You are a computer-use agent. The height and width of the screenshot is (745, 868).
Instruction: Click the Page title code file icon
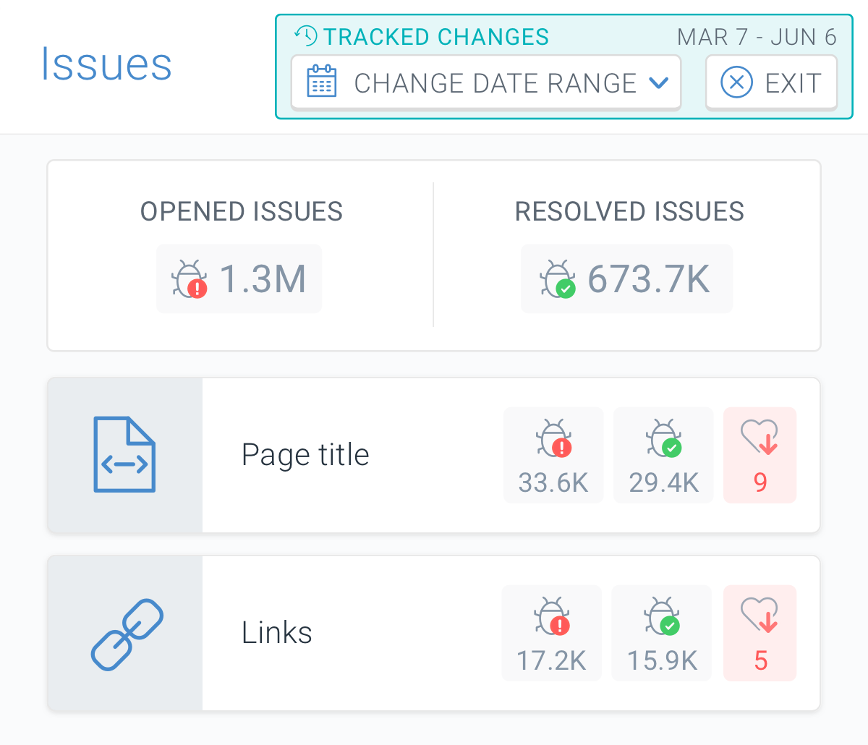tap(124, 454)
